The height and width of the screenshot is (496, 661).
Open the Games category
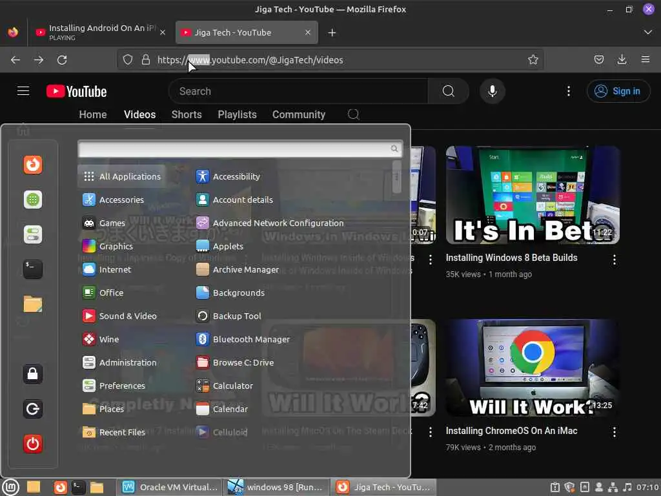104,223
